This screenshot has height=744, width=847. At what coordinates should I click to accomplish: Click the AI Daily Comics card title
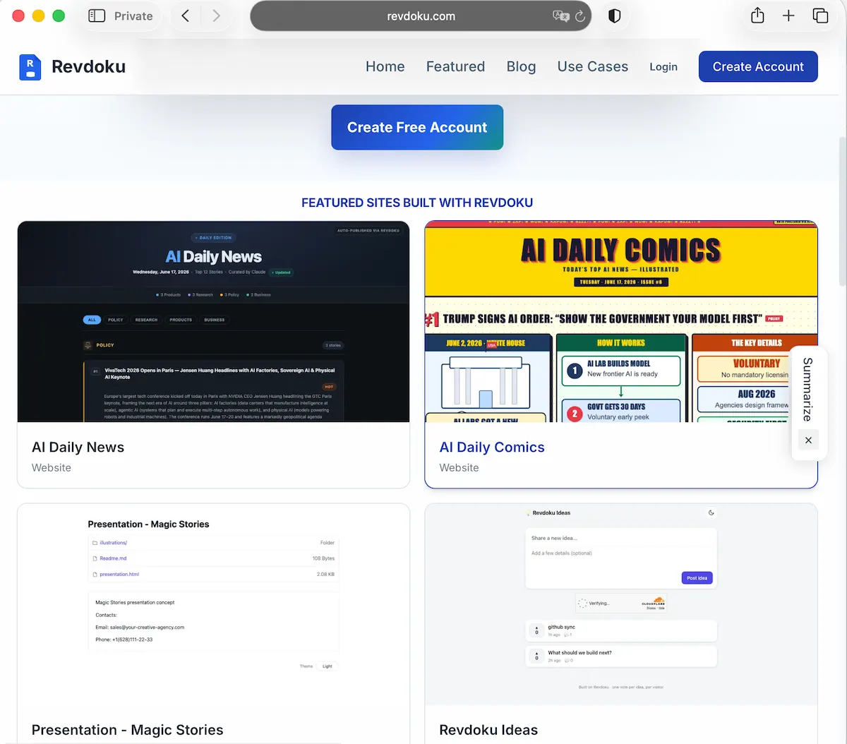(492, 447)
